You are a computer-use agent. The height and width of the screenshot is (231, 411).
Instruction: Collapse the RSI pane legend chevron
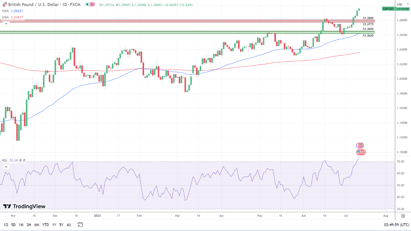pos(6,167)
